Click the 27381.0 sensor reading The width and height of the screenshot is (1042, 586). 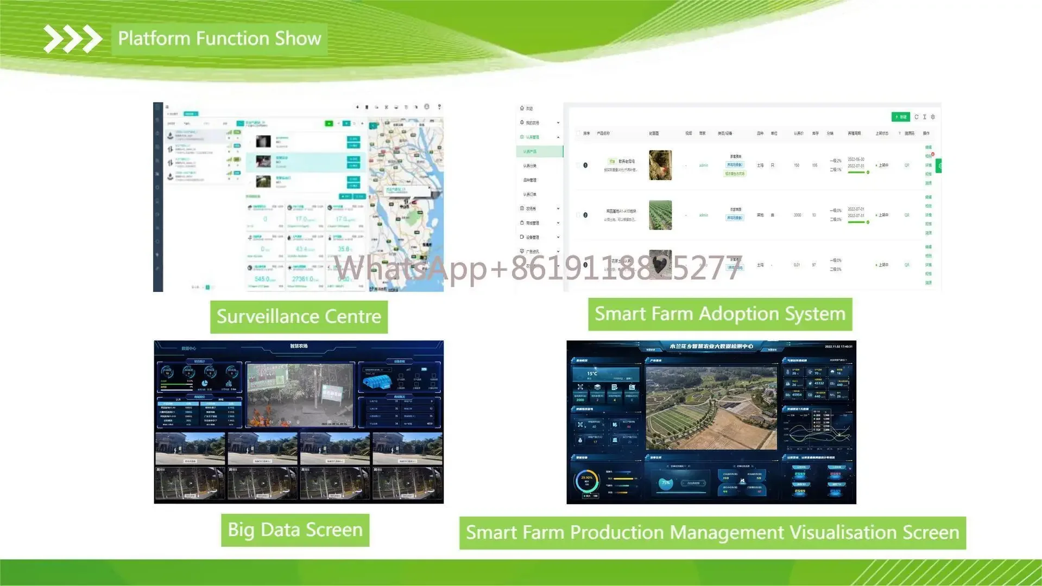pyautogui.click(x=303, y=279)
